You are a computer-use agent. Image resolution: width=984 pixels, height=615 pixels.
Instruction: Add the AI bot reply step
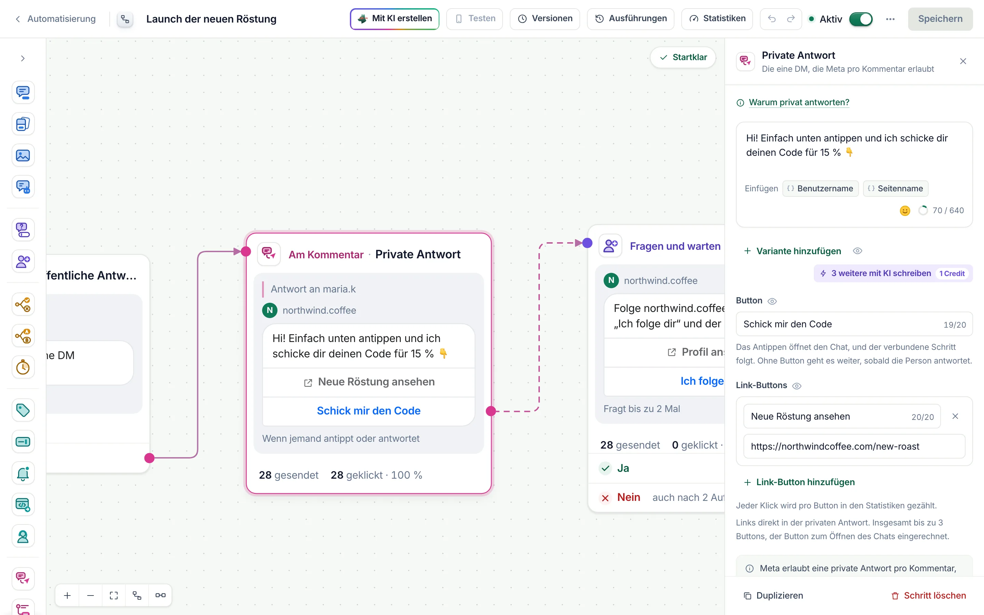click(23, 187)
